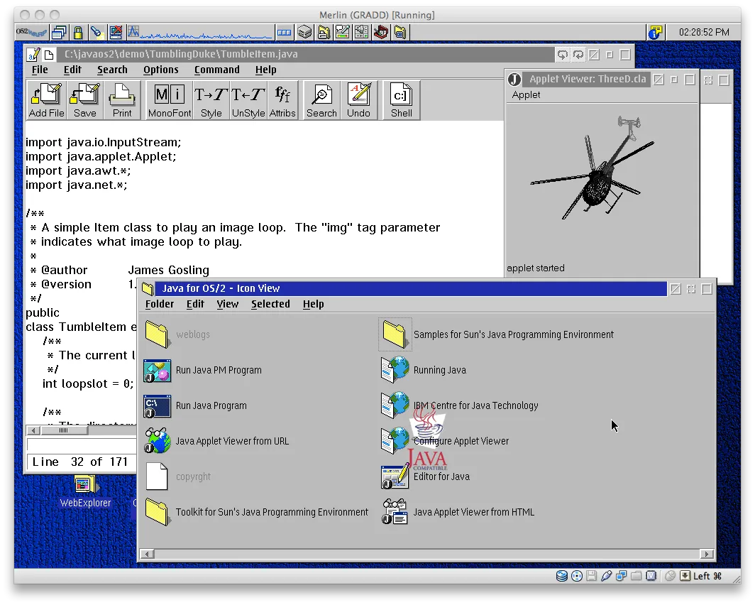This screenshot has width=755, height=605.
Task: Apply Style using the Style toolbar icon
Action: point(211,100)
